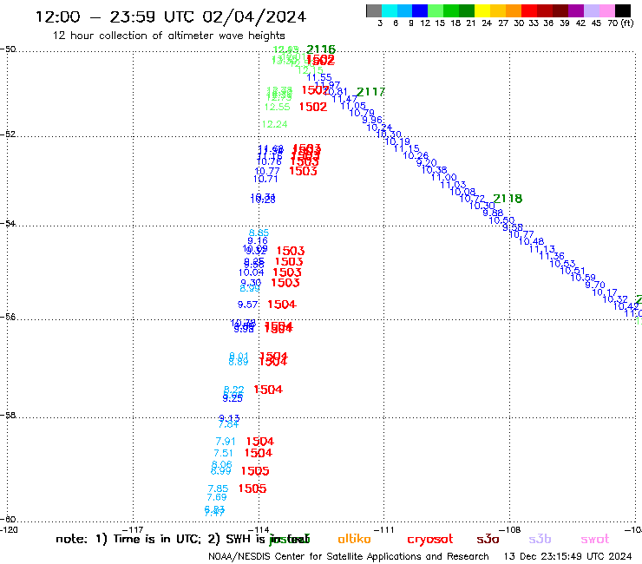Click the red 1504 label beside 9.57
This screenshot has width=642, height=564.
(x=282, y=305)
